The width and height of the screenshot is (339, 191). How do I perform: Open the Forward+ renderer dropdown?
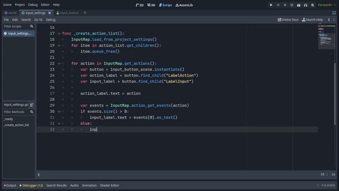pyautogui.click(x=327, y=5)
